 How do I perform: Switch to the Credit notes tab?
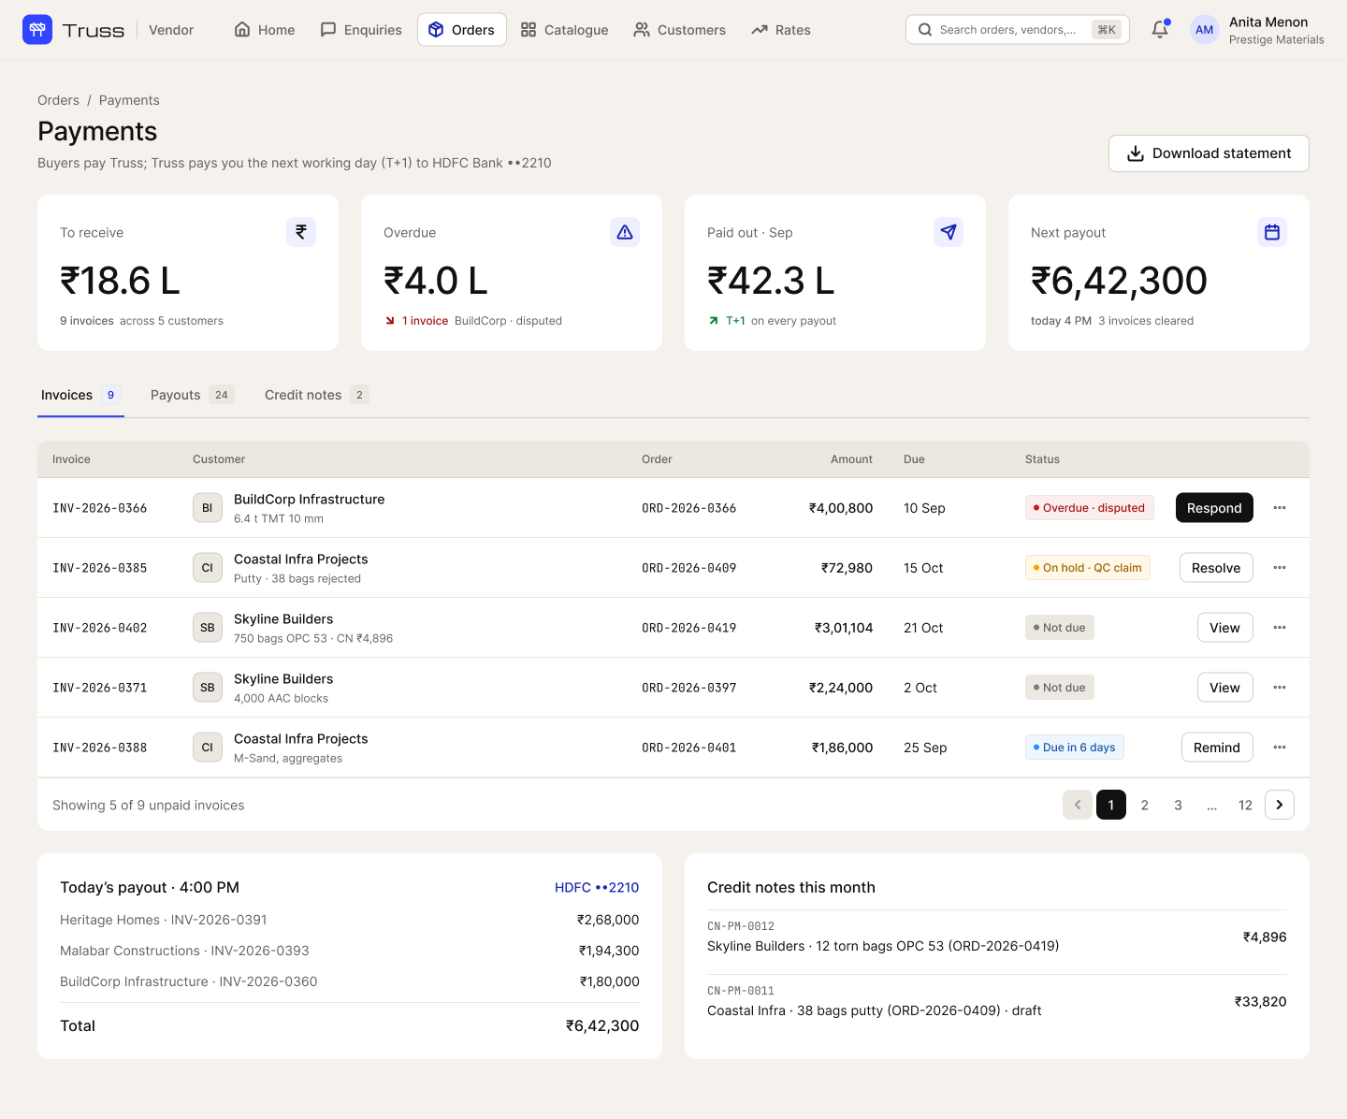[316, 395]
